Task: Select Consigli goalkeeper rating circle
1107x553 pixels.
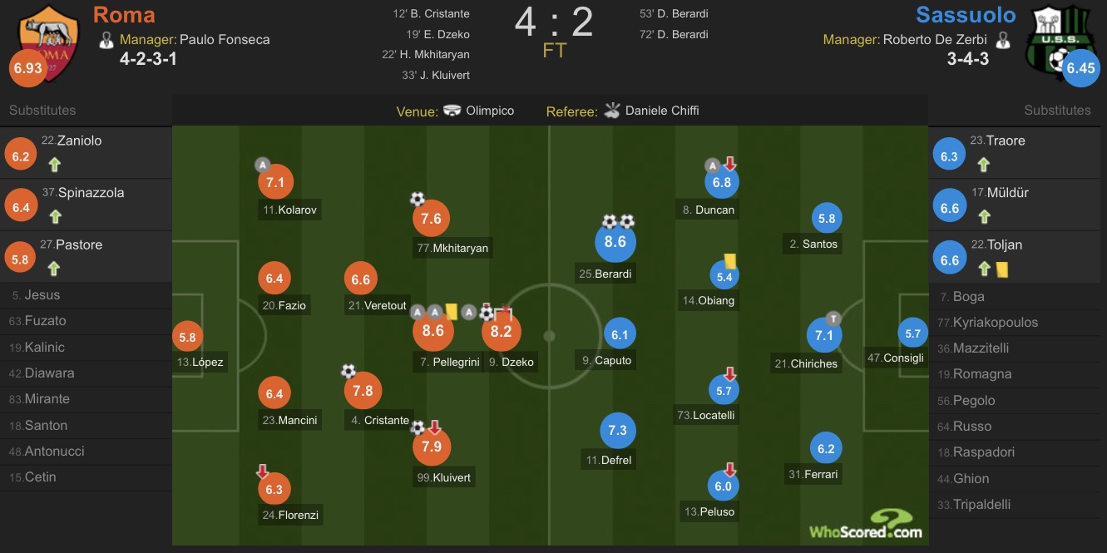Action: pyautogui.click(x=912, y=333)
